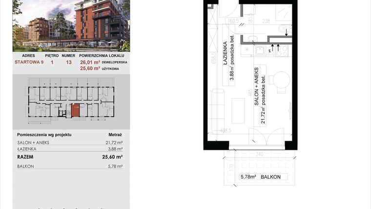Click the rotated SALON + ANEKS plan label
Image resolution: width=371 pixels, height=209 pixels.
(256, 86)
